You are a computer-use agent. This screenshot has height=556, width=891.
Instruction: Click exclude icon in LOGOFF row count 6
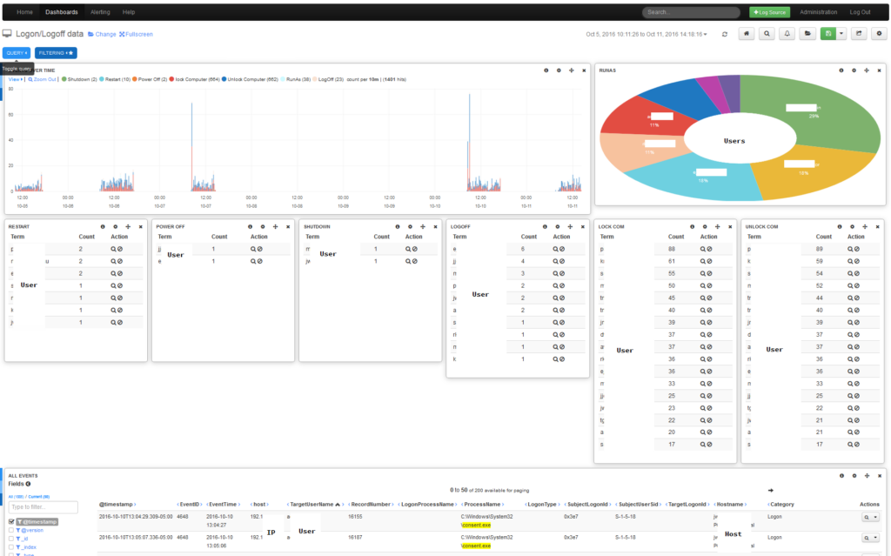tap(562, 249)
